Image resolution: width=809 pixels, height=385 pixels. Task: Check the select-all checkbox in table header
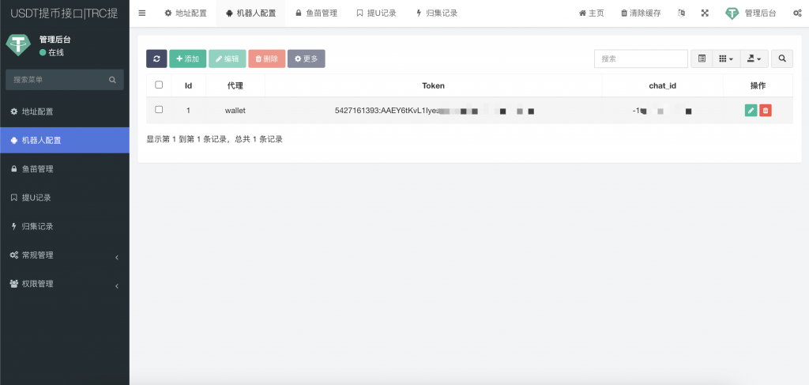coord(159,85)
